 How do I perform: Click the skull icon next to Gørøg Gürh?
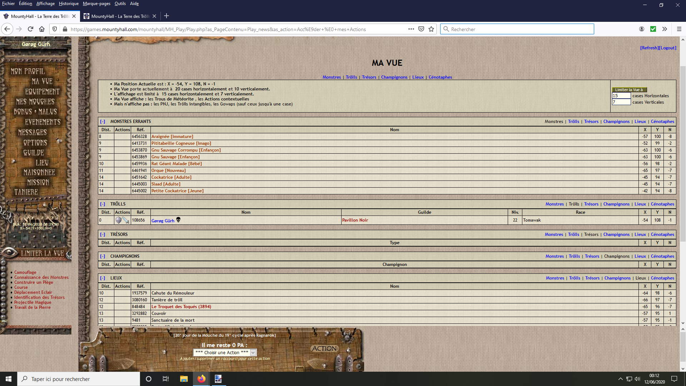coord(178,220)
